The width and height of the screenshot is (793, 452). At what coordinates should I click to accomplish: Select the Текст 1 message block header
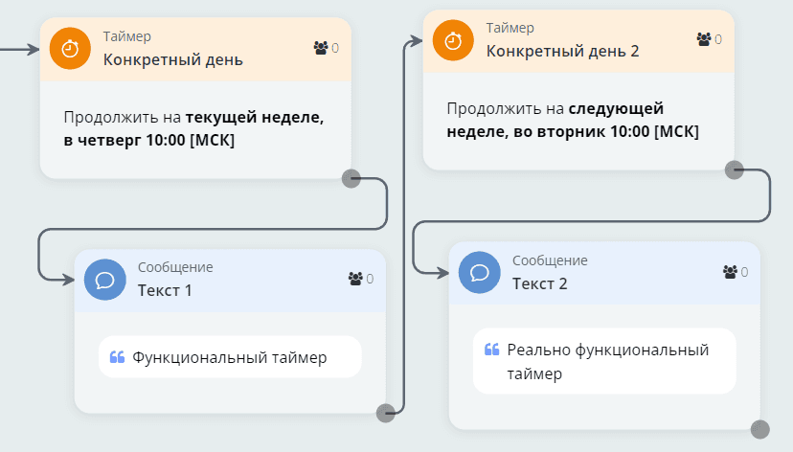coord(230,280)
